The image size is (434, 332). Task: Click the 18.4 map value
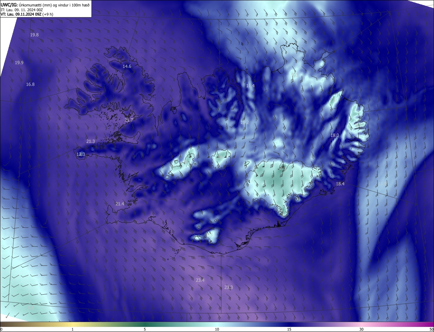tap(340, 184)
